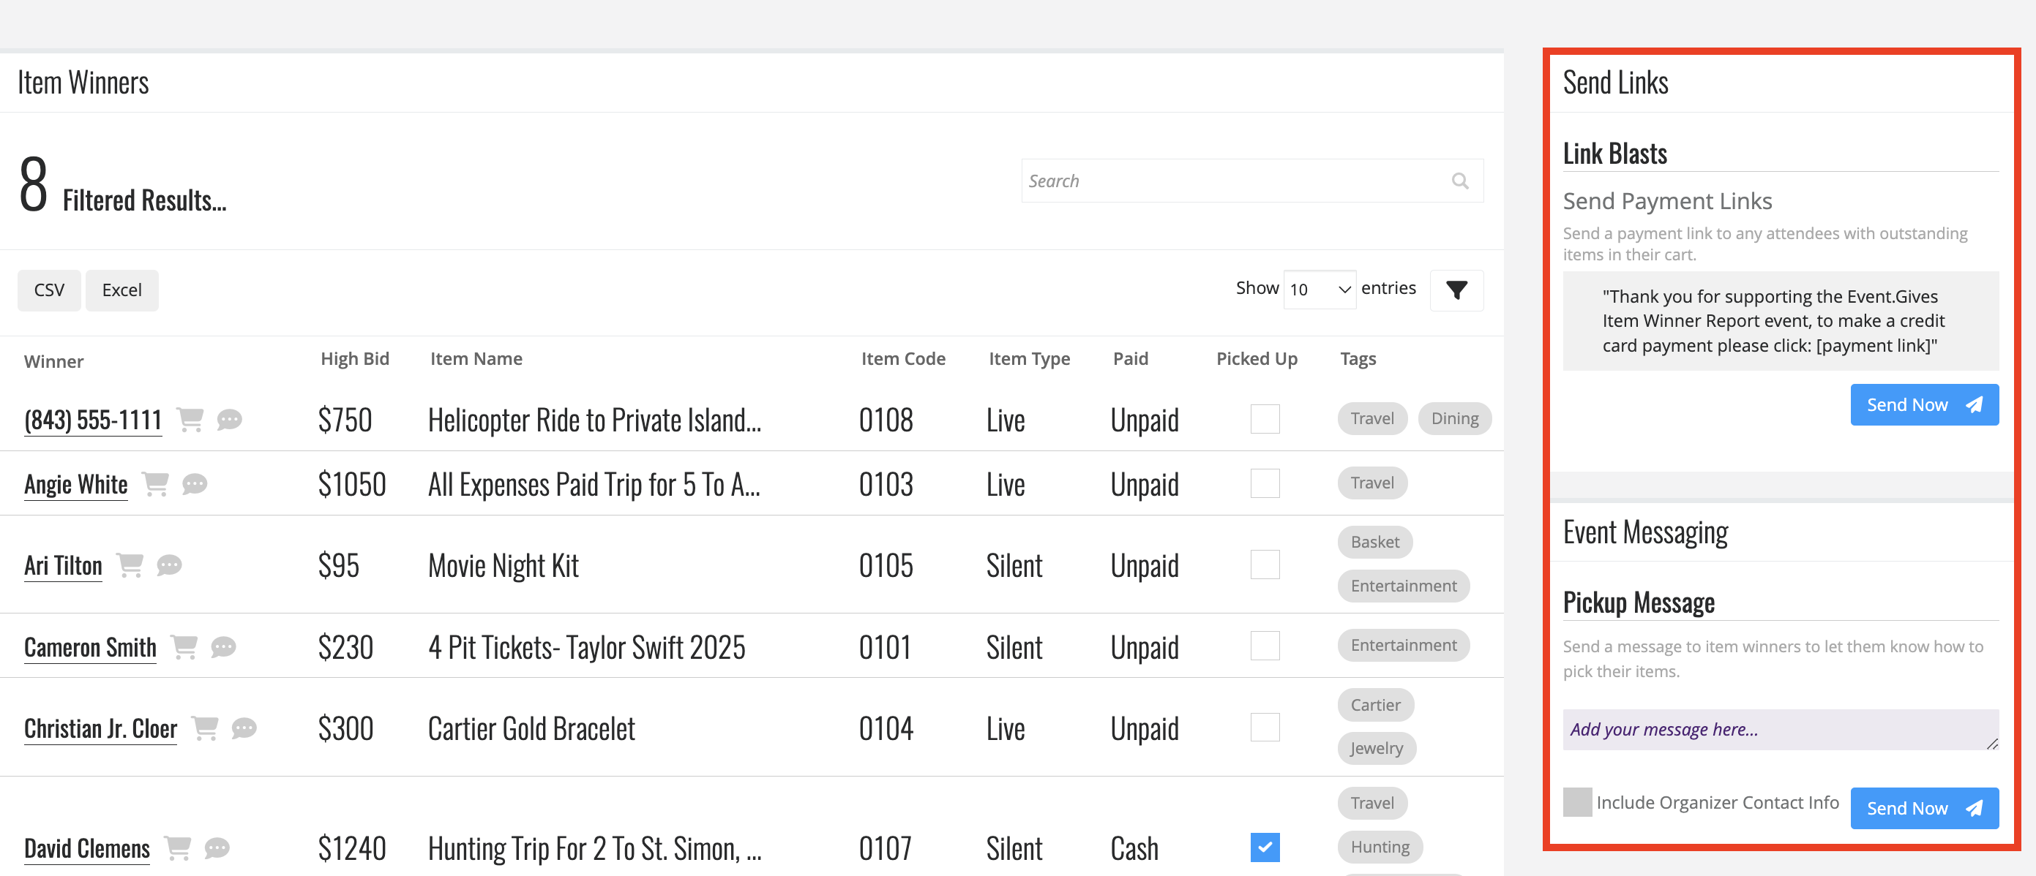
Task: Sort by Tags column header
Action: (1358, 360)
